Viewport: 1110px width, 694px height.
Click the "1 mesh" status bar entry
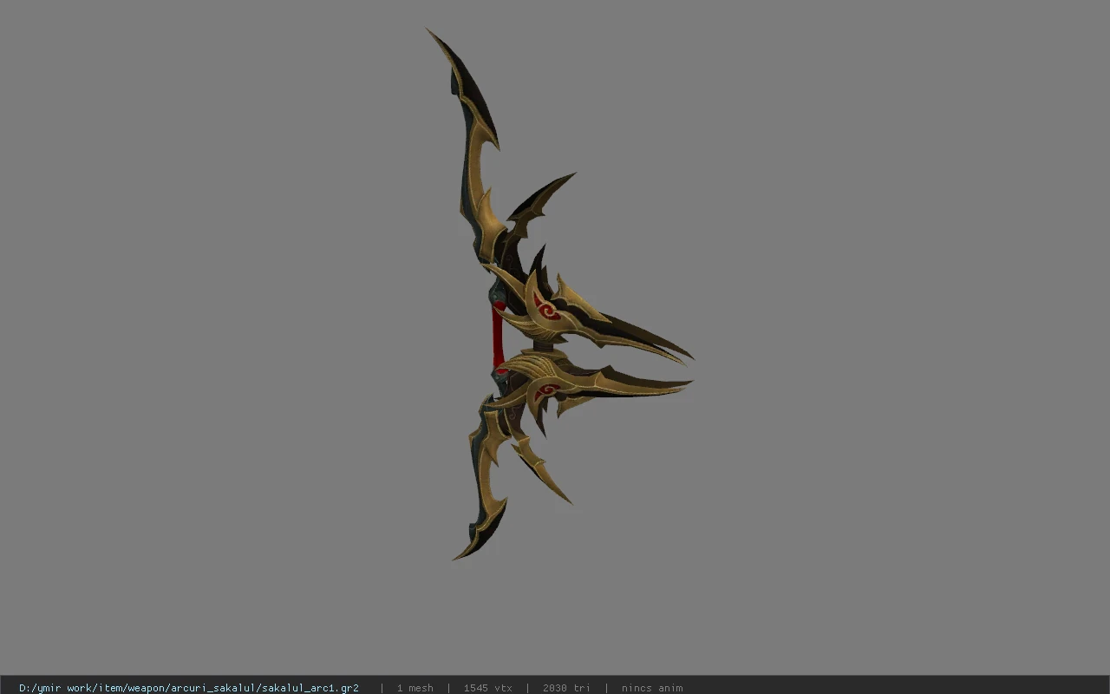[415, 688]
